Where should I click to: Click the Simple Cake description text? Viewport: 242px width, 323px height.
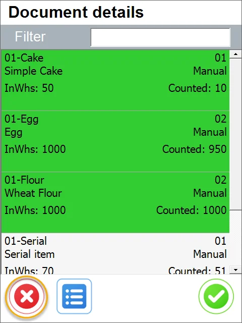tap(34, 71)
